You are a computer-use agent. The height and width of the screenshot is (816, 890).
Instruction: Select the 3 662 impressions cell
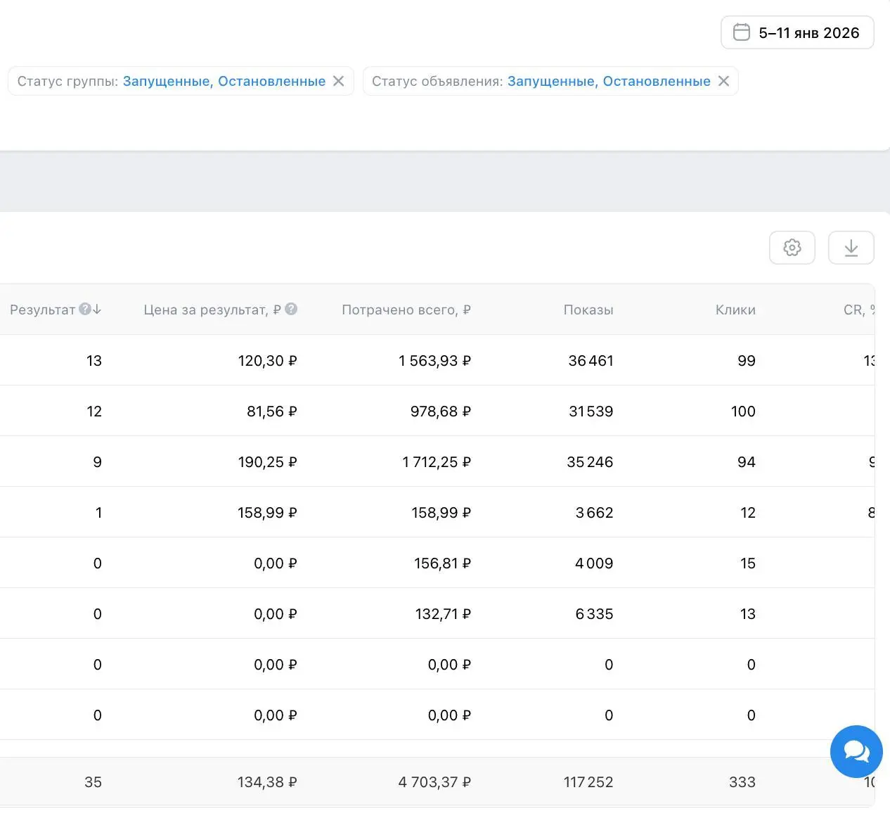click(594, 513)
